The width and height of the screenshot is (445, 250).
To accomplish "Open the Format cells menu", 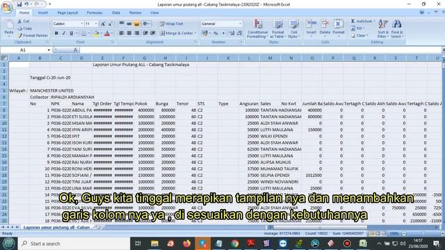I will 339,28.
